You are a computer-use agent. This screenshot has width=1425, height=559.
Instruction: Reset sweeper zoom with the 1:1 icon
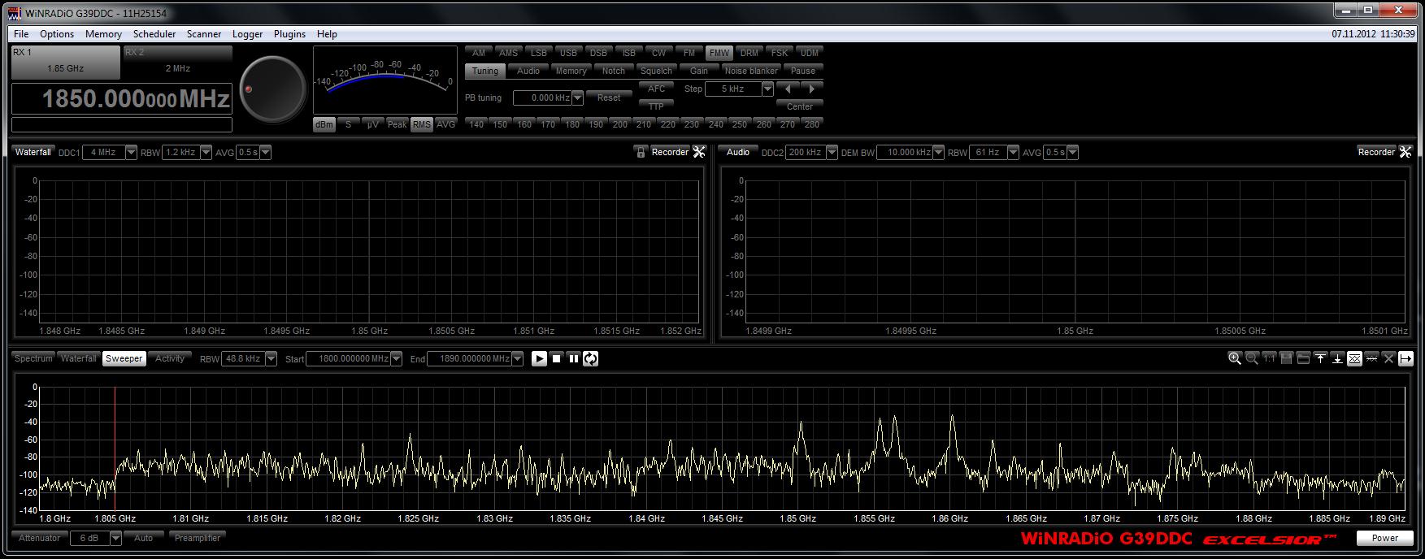point(1269,358)
